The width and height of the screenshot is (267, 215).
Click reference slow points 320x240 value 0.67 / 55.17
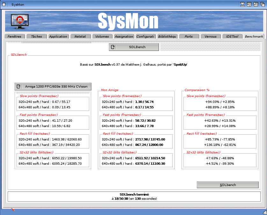pos(61,102)
